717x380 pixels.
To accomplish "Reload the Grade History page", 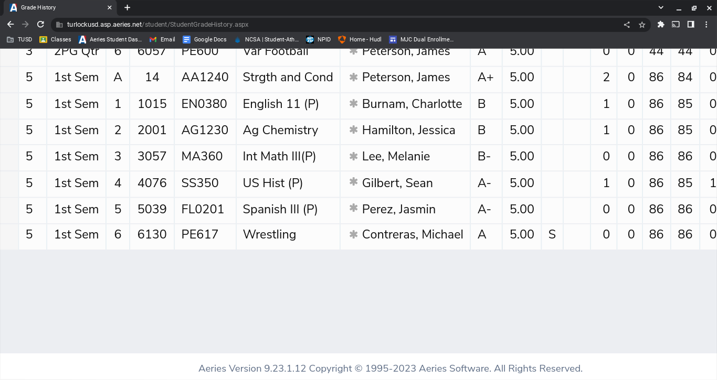I will [40, 24].
